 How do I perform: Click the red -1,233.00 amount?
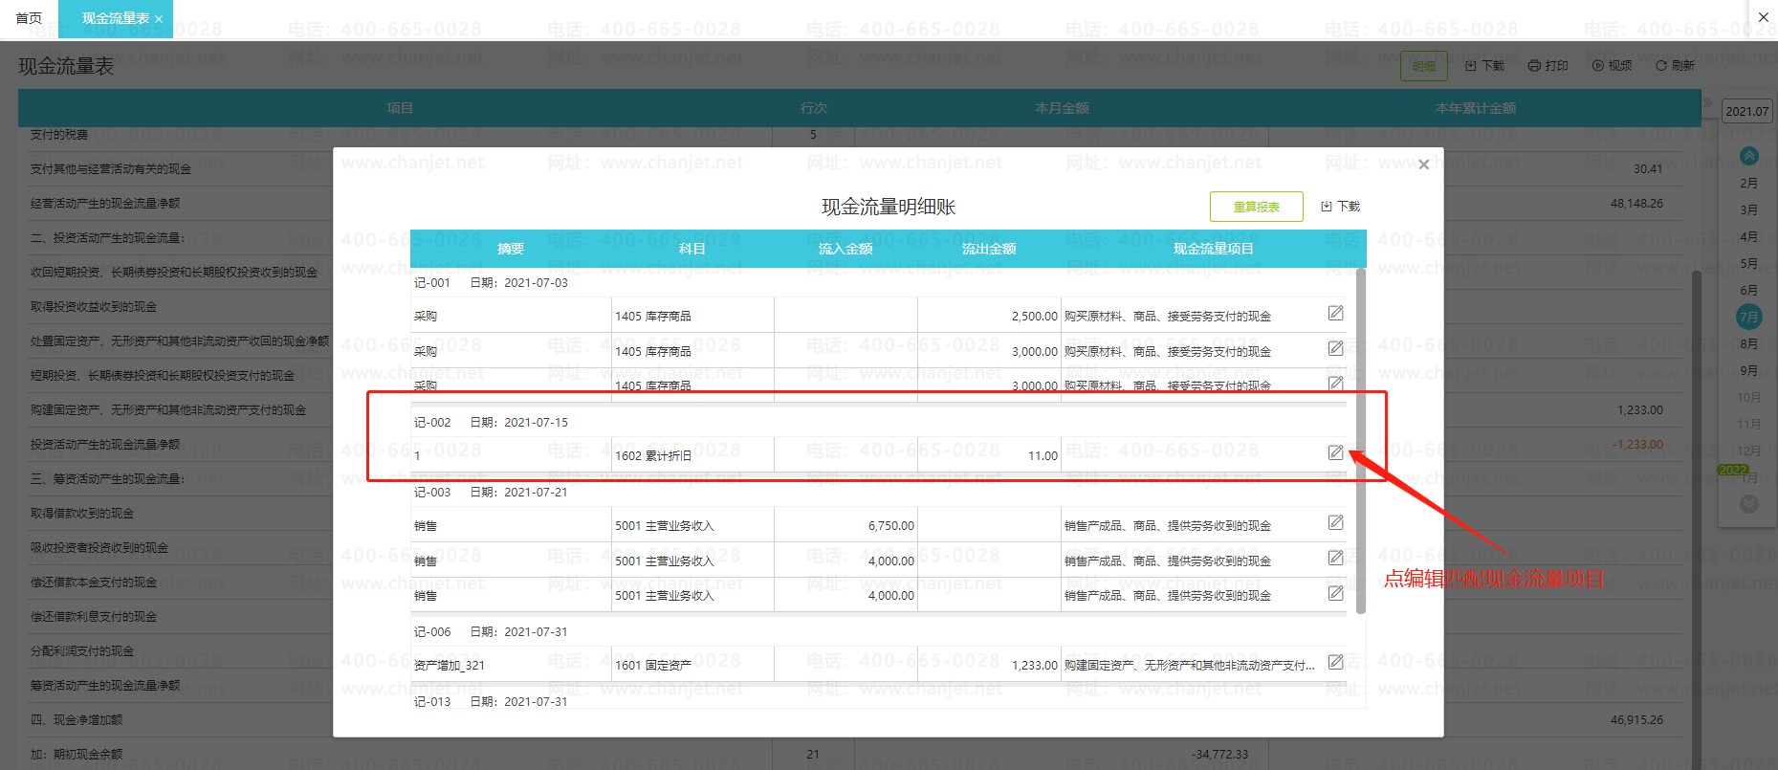coord(1637,445)
